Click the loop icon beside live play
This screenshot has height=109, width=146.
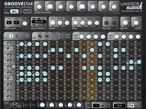[136, 106]
